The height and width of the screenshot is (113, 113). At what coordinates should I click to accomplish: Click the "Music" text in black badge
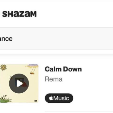pyautogui.click(x=61, y=98)
